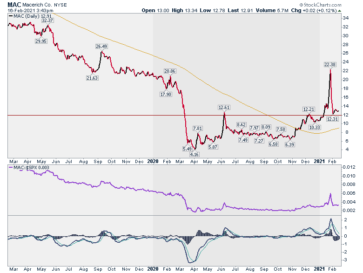Click the Volume 5.7M value
Viewport: 363px width, 273px height.
tap(272, 10)
